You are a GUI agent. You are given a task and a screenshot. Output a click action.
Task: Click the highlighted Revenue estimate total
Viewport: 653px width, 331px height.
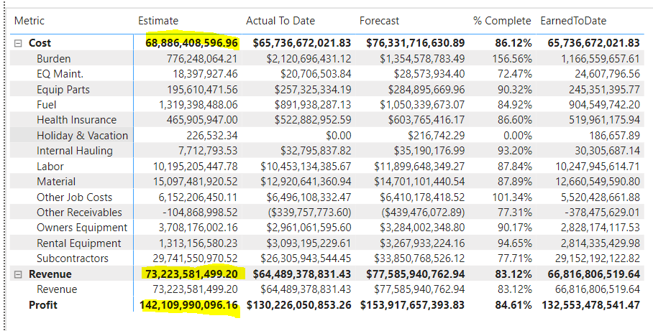point(191,274)
